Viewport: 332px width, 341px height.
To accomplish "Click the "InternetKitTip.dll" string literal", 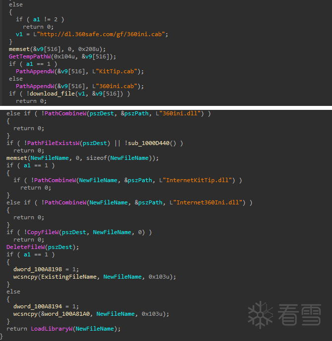I will (x=197, y=180).
